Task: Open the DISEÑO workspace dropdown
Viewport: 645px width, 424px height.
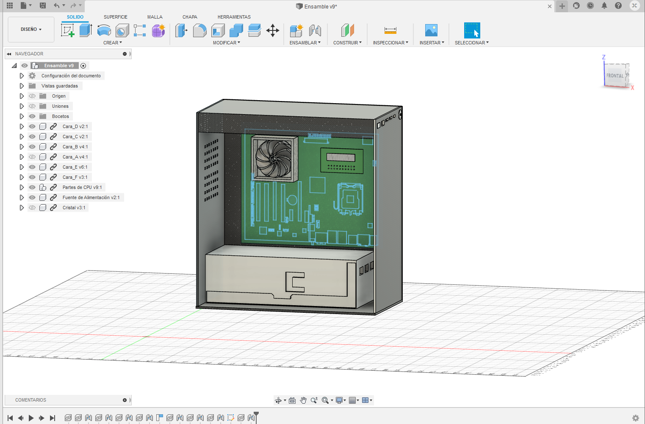Action: (x=31, y=30)
